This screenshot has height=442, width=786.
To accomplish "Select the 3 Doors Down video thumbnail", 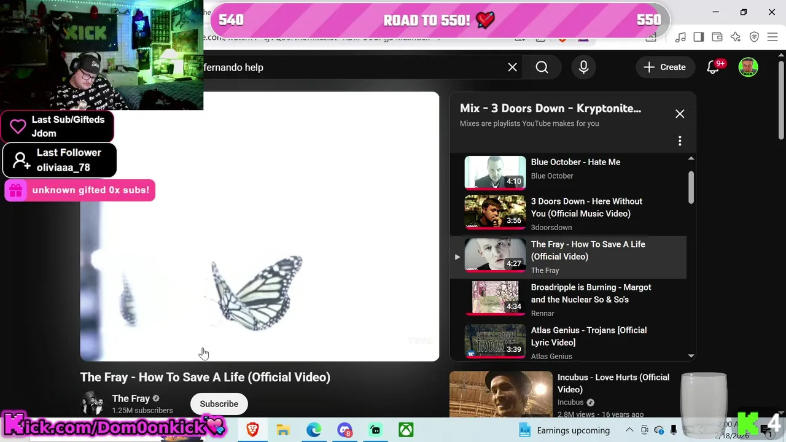I will (495, 212).
